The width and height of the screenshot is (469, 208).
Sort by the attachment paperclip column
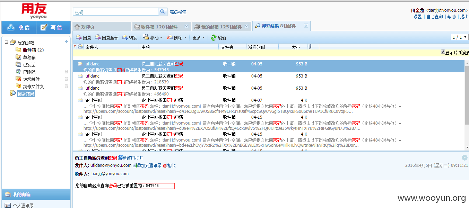tap(310, 47)
